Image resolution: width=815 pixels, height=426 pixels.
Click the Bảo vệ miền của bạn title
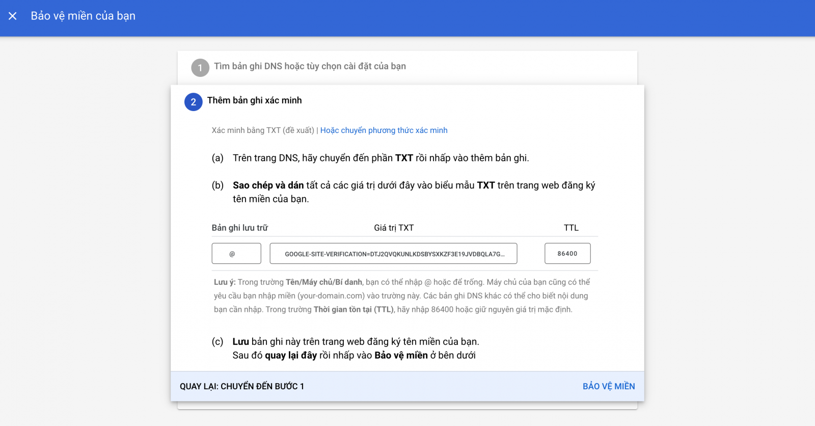(83, 16)
